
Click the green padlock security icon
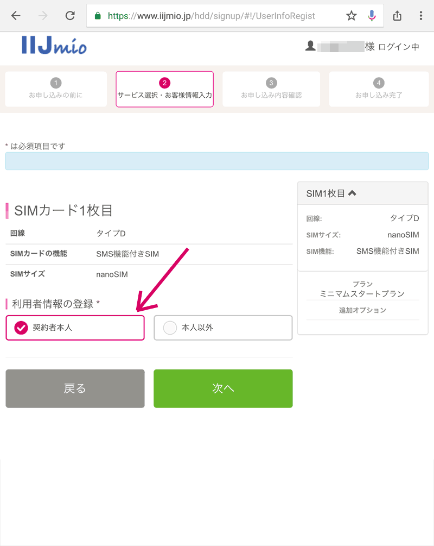98,16
